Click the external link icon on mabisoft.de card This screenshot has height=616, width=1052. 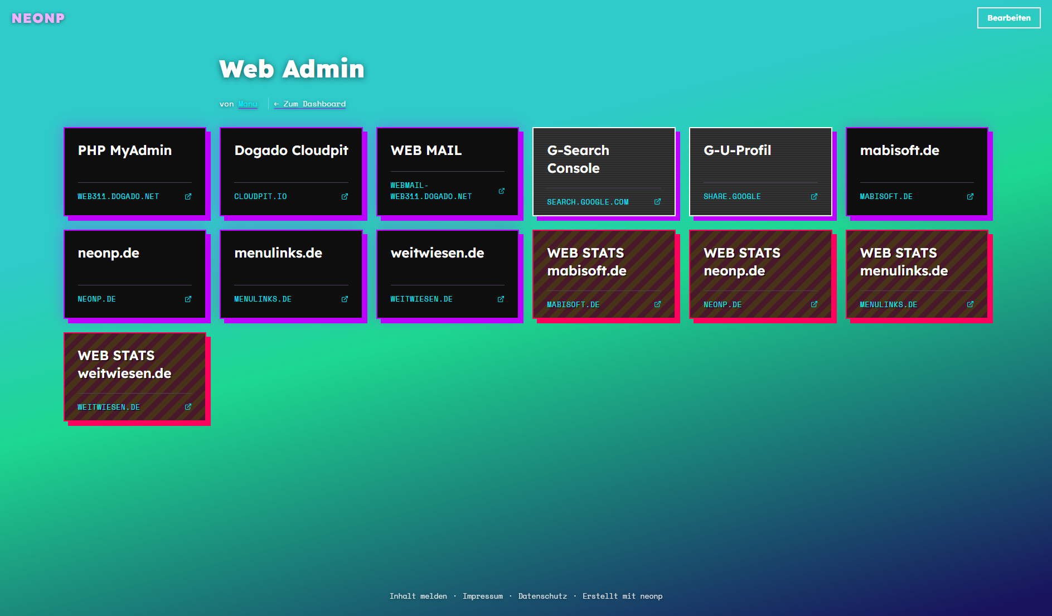(x=970, y=197)
